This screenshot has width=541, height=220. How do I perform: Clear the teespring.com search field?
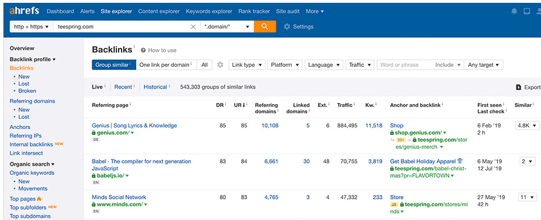point(193,26)
